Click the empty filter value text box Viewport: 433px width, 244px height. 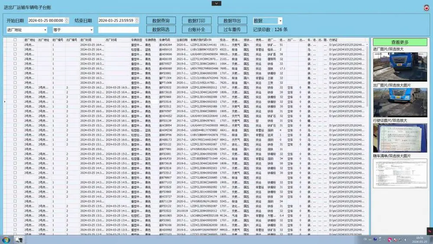click(x=118, y=29)
